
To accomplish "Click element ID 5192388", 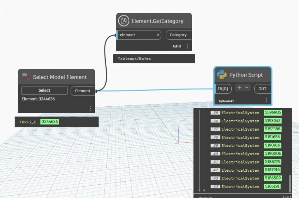I will coord(273,129).
